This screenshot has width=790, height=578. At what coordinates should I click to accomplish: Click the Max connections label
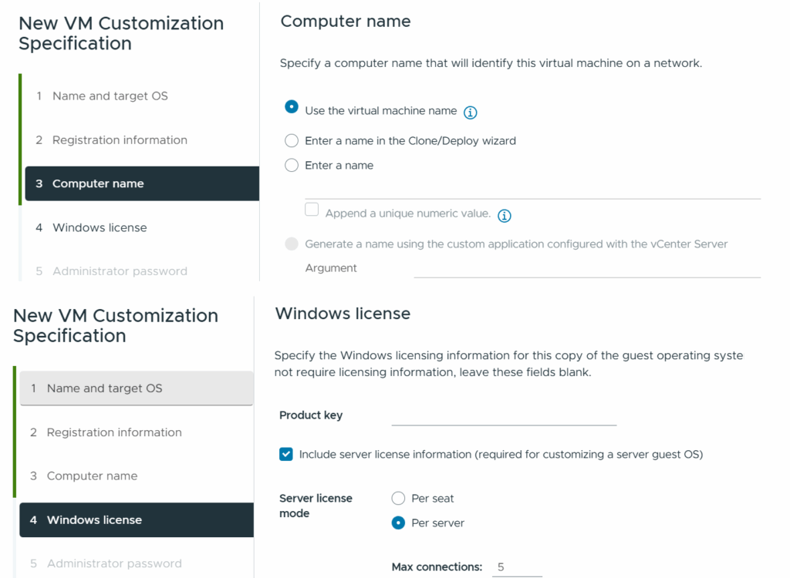coord(437,567)
